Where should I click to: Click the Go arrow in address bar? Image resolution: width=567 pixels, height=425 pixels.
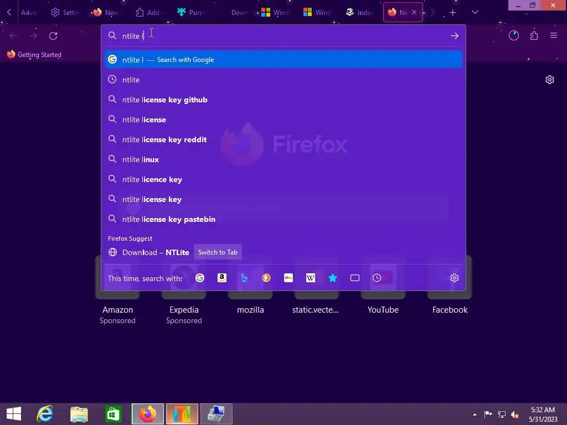click(455, 36)
